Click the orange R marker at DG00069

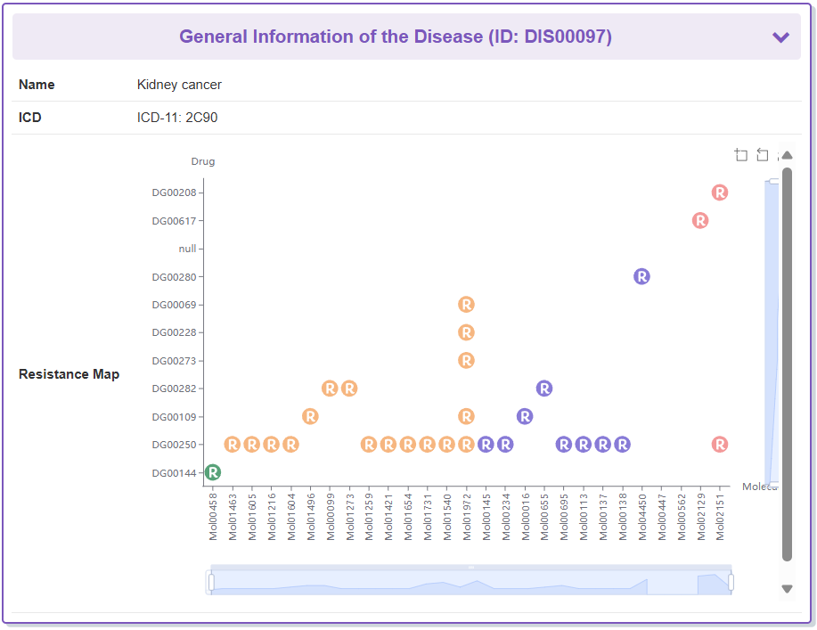click(x=466, y=305)
